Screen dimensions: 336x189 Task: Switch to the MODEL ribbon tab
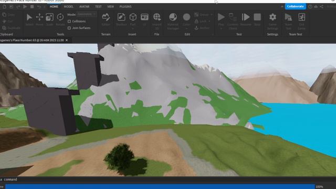[x=69, y=7]
